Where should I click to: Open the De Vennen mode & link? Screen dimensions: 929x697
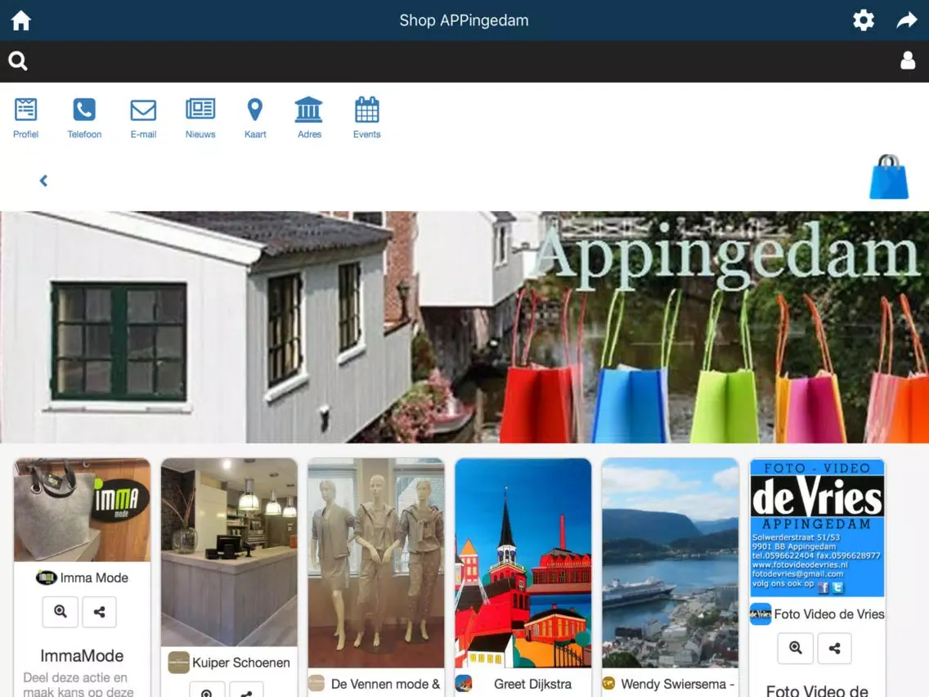(385, 684)
